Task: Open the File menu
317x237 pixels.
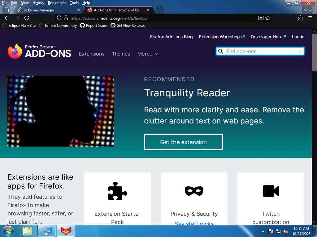Action: coord(4,3)
